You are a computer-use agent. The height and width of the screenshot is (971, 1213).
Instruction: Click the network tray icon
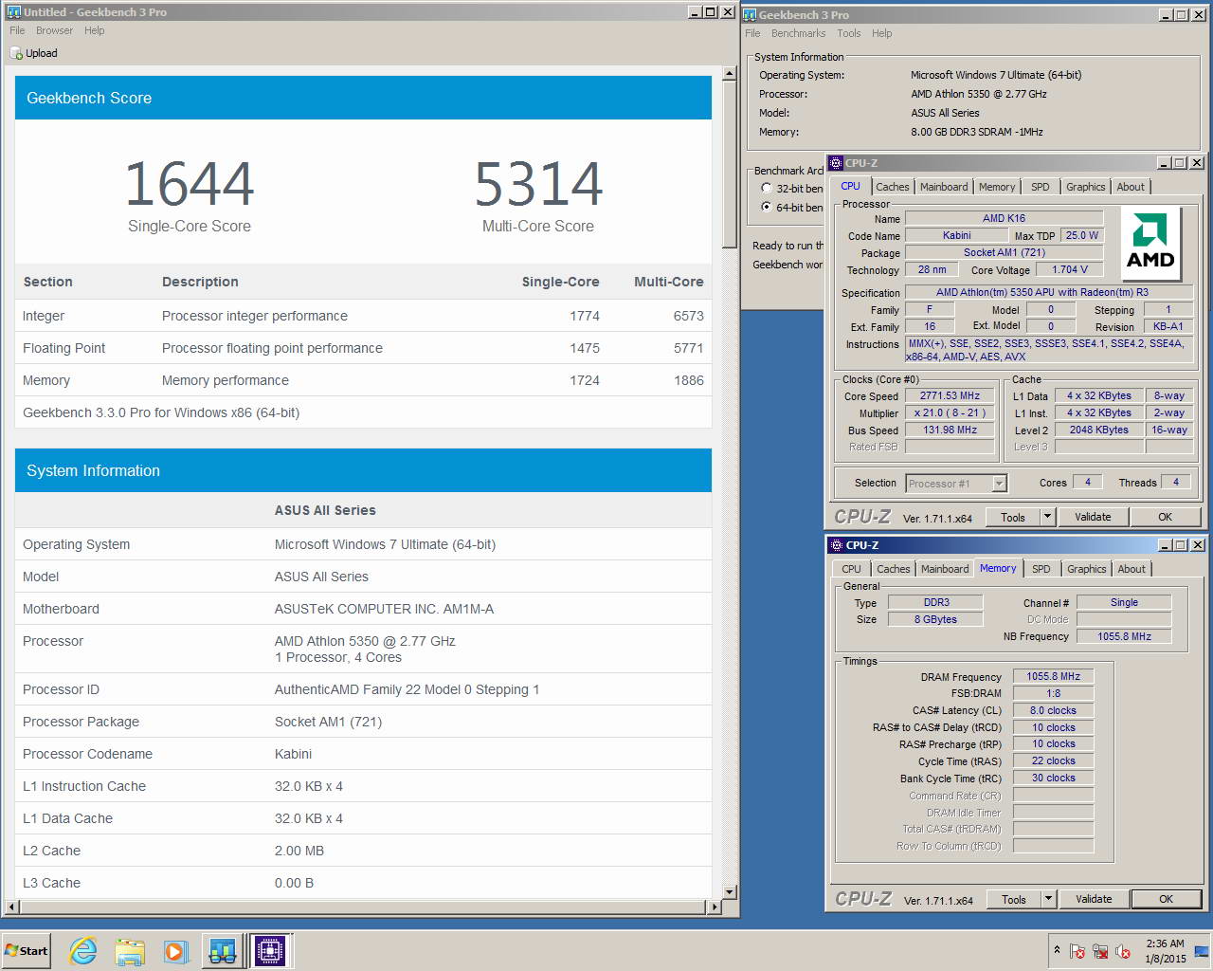tap(1100, 951)
